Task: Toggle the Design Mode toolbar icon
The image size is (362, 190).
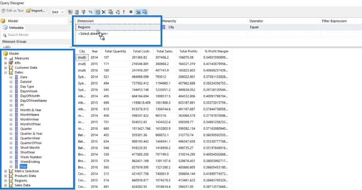Action: (x=138, y=12)
